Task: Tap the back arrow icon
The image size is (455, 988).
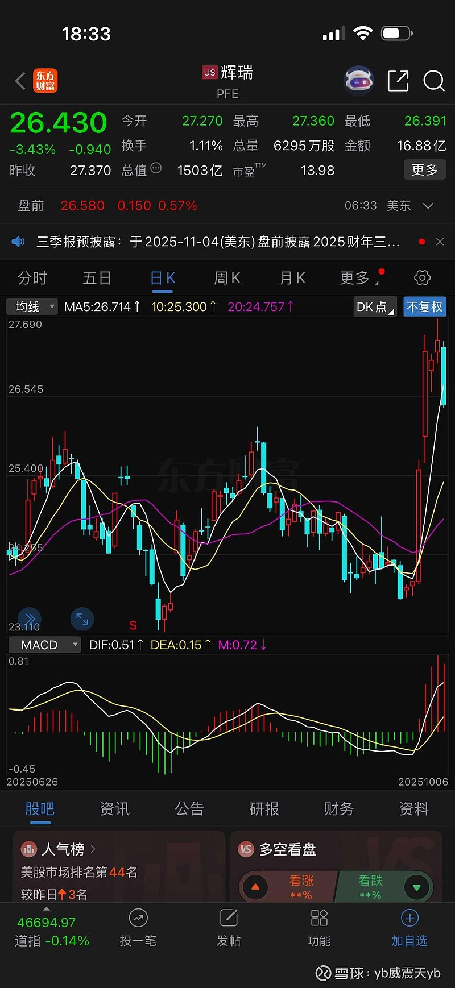Action: coord(20,81)
